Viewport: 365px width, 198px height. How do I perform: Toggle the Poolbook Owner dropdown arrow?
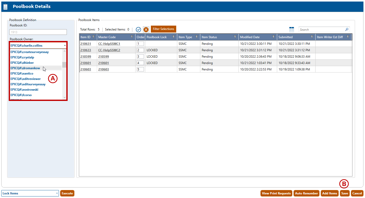pos(65,45)
